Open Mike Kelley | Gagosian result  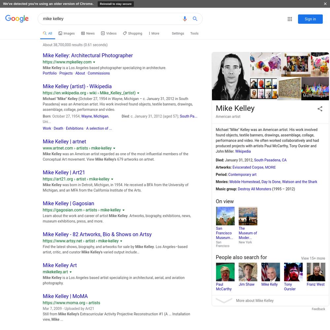(68, 203)
